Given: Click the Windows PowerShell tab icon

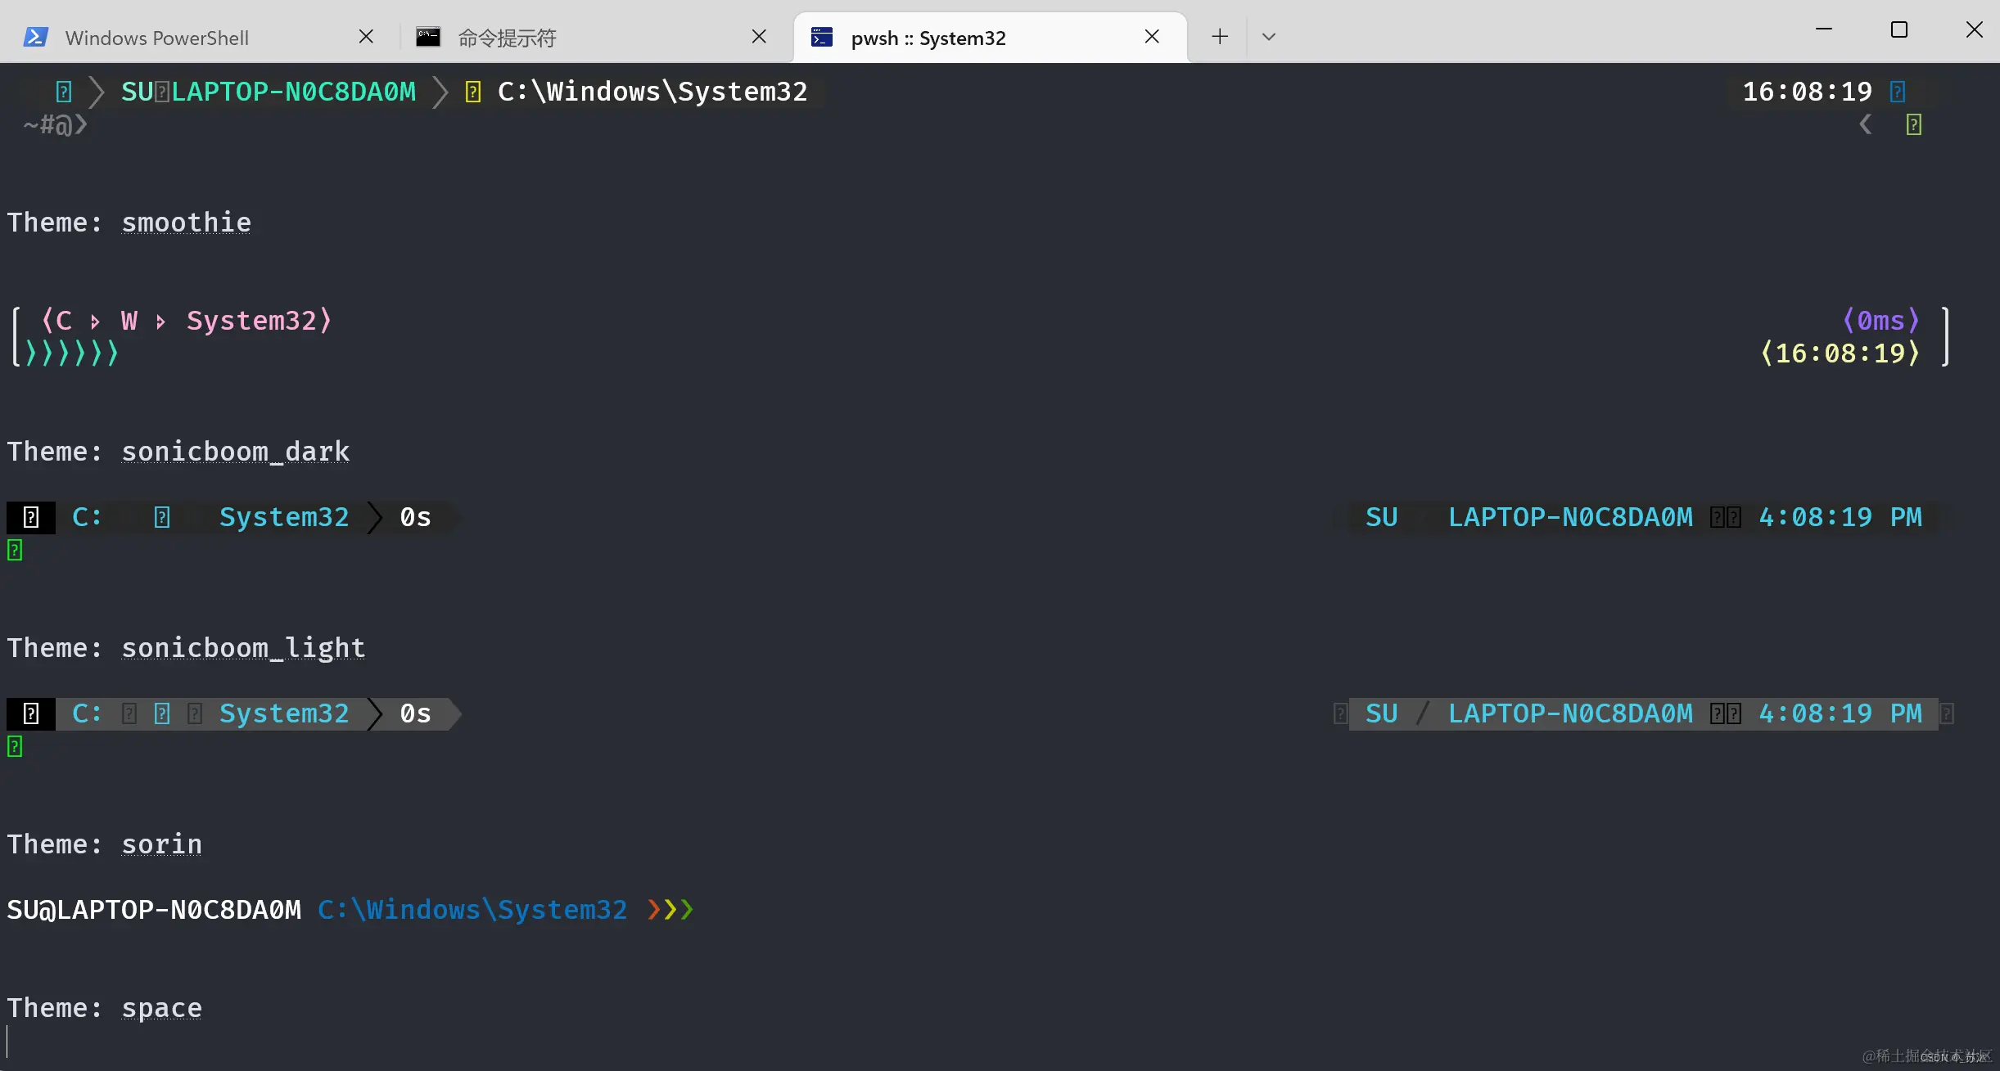Looking at the screenshot, I should point(35,37).
